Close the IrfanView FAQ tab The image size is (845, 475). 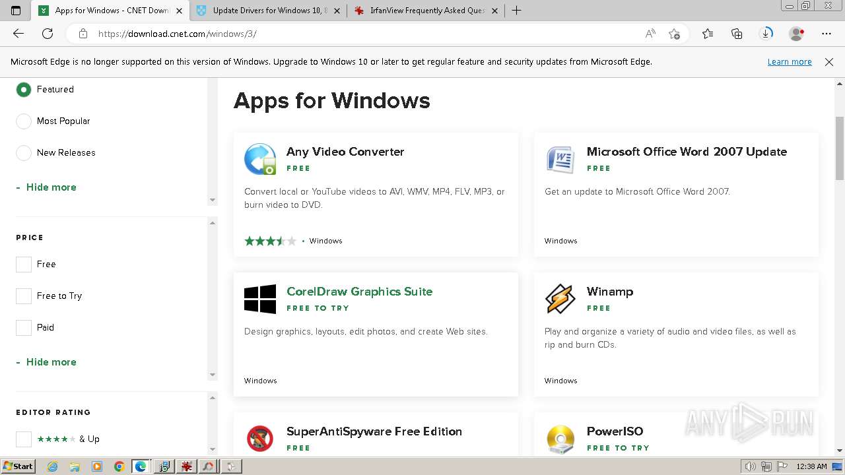click(x=495, y=11)
